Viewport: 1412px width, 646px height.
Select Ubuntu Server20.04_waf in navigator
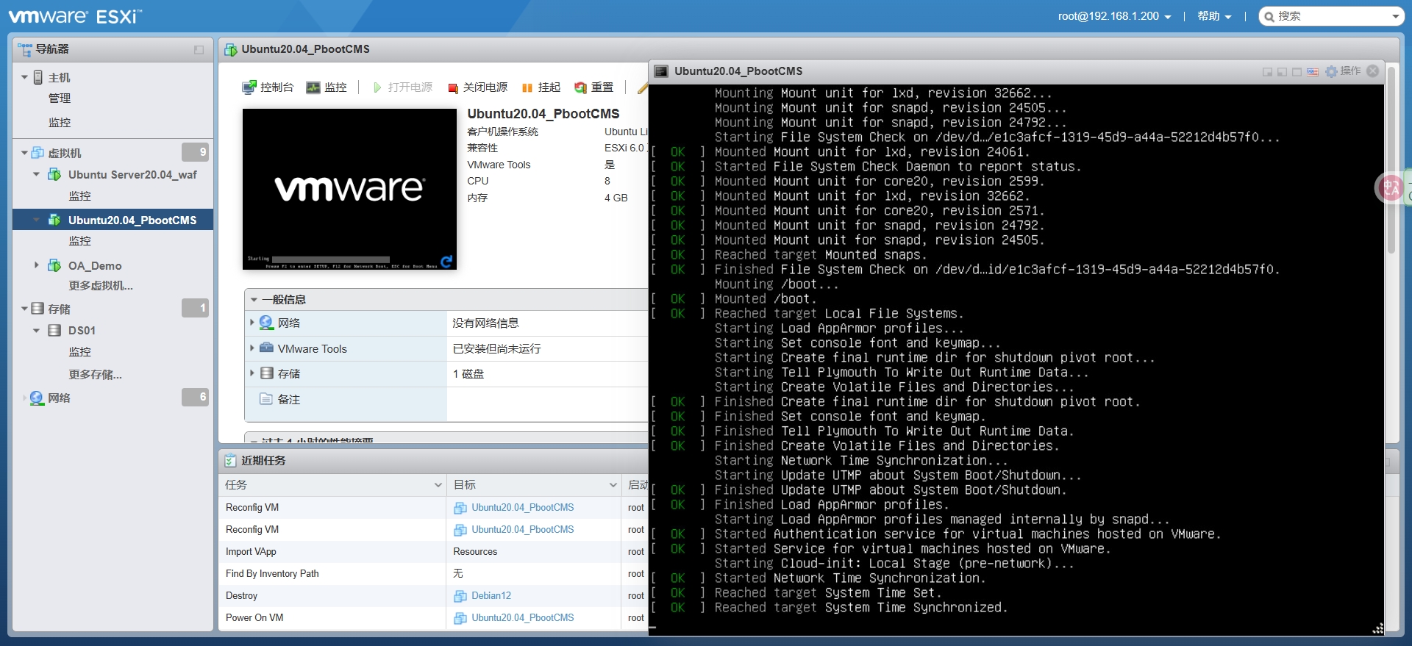[x=132, y=175]
